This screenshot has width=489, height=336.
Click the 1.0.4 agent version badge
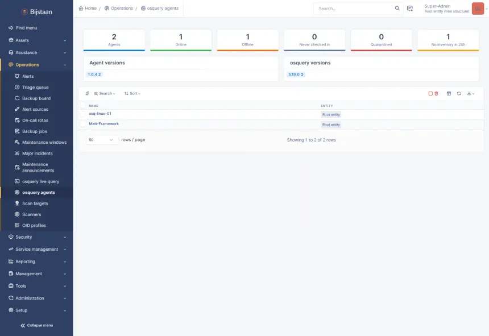[94, 74]
